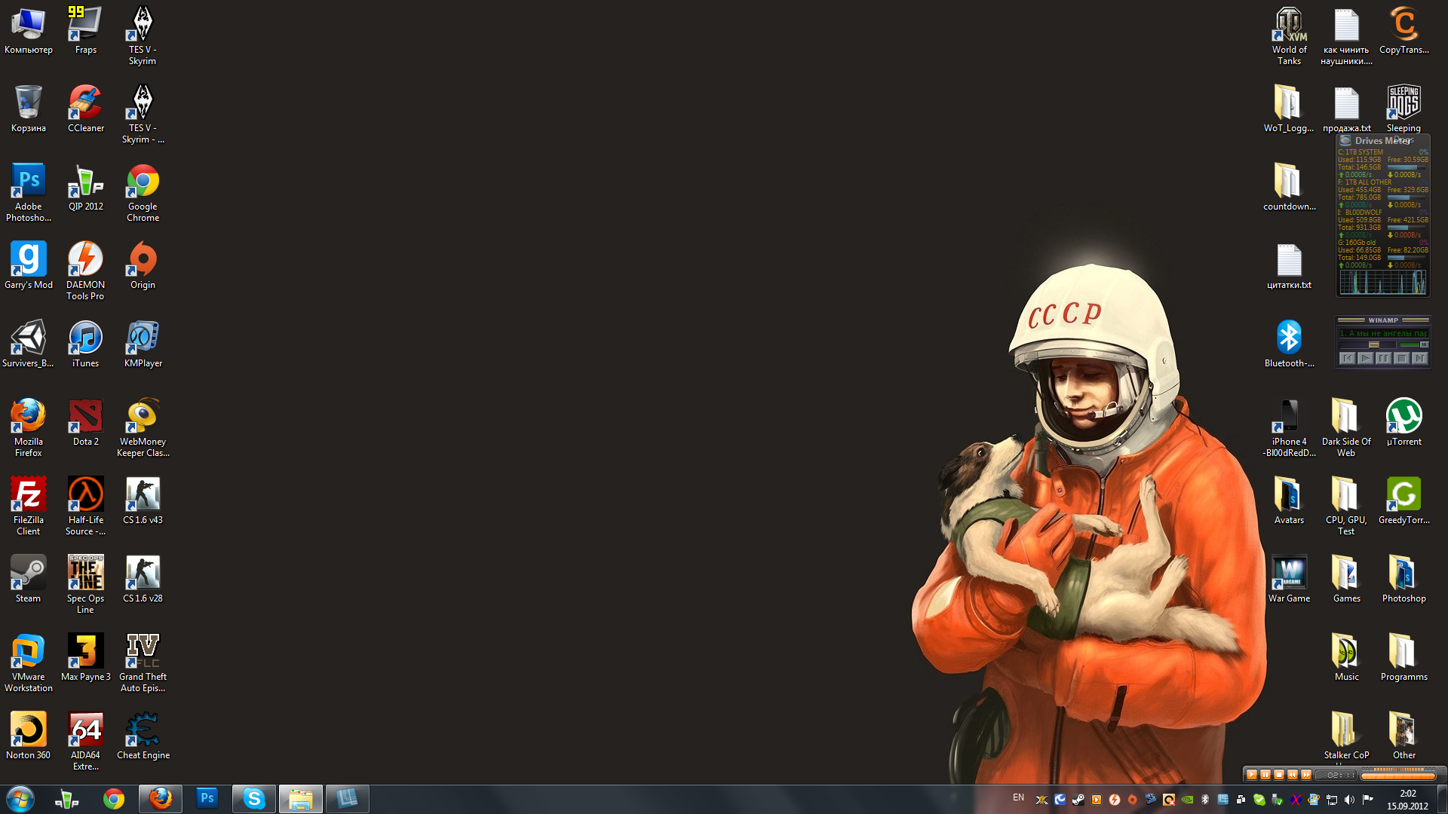Click the orange toolbar volume bar

click(1399, 775)
